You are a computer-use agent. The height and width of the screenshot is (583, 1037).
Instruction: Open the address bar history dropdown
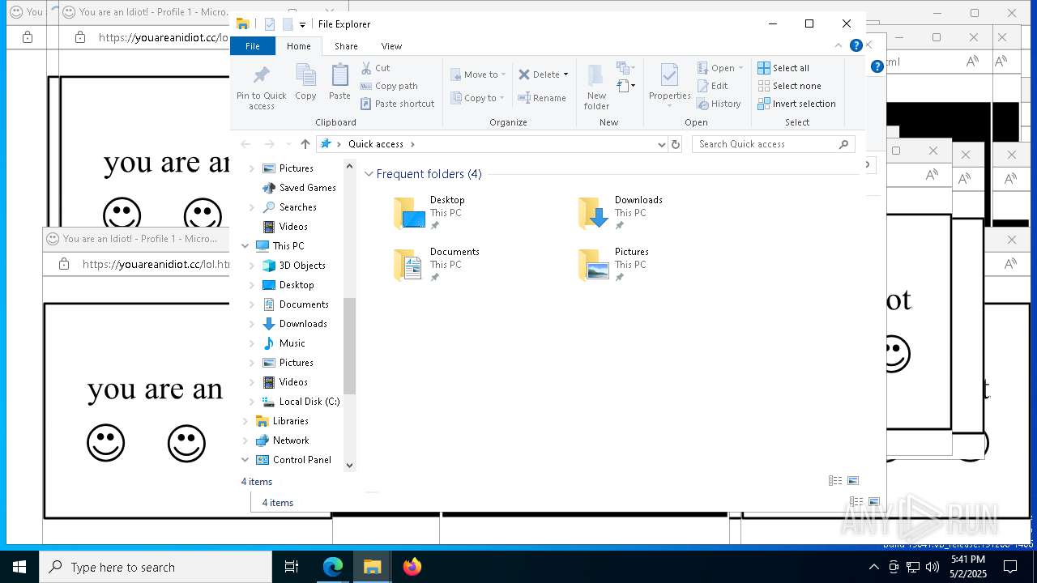point(662,144)
